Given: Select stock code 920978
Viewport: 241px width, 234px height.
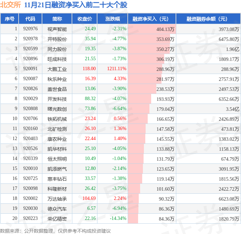Looking at the screenshot, I should [30, 39].
